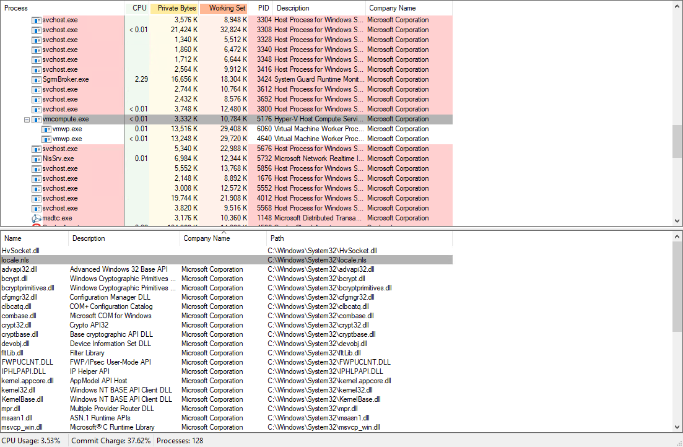Sort by the Working Set column header
This screenshot has width=683, height=447.
pos(224,8)
